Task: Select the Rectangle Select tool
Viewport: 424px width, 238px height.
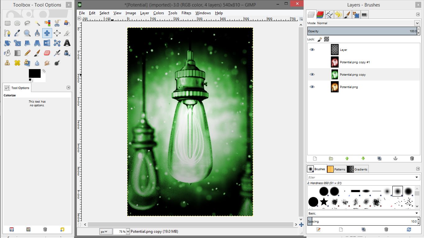Action: [x=7, y=23]
